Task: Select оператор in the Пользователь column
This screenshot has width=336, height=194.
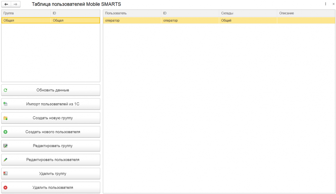Action: pos(132,21)
